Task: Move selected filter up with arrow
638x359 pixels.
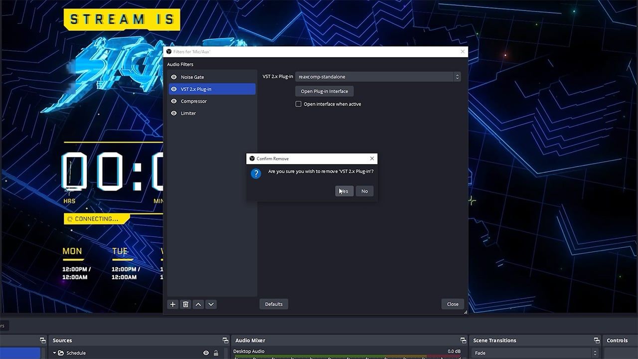Action: (198, 304)
